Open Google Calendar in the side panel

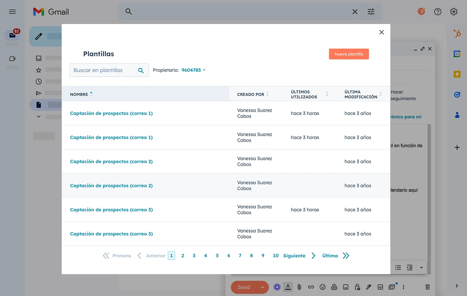tap(457, 54)
